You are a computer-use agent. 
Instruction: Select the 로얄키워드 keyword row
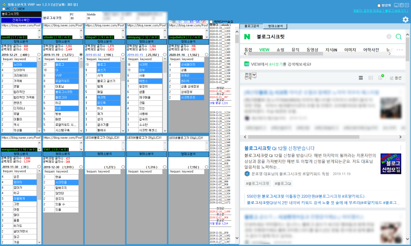(x=67, y=81)
